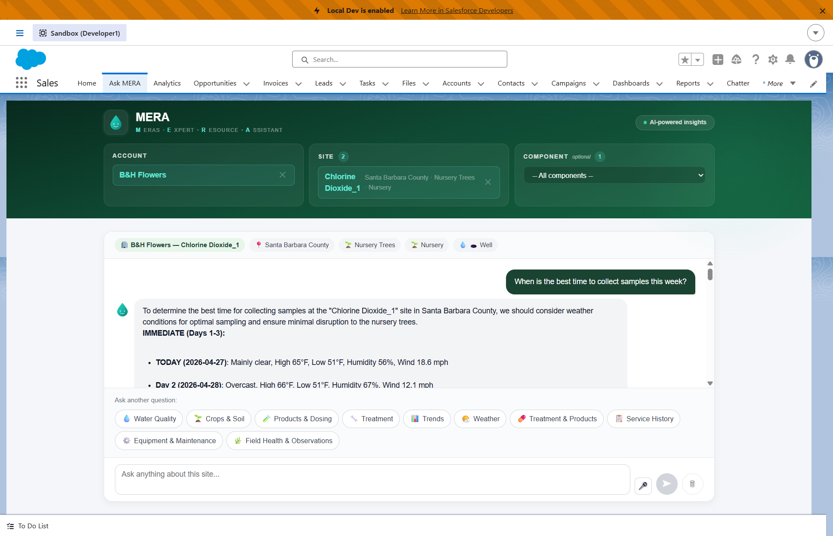Click the global create plus icon
Screen dimensions: 833x536
click(x=717, y=59)
